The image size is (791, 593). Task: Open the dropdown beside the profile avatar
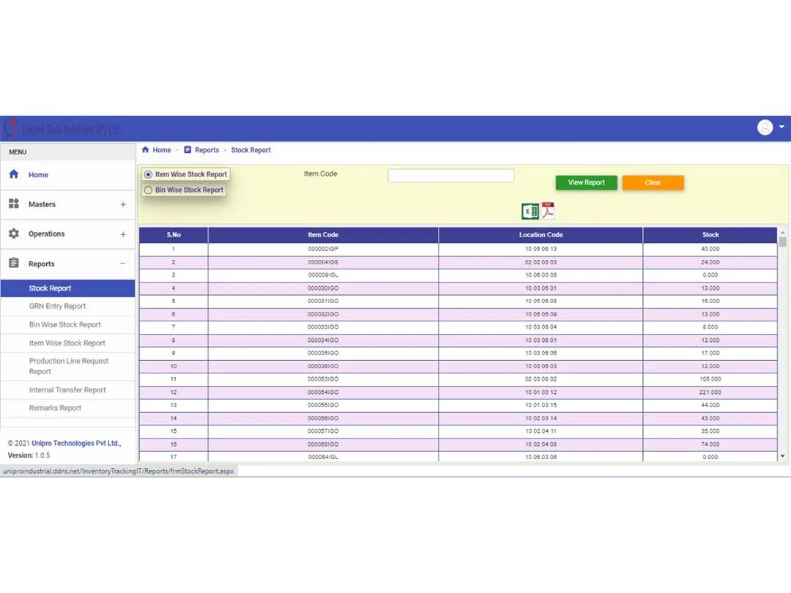(x=781, y=127)
